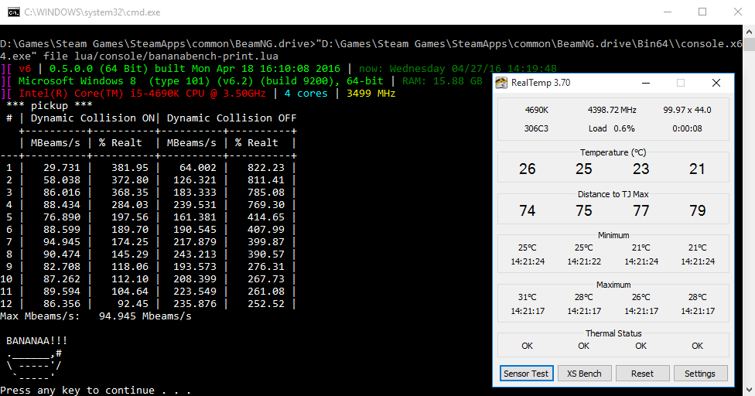Click core temperature reading 23
Viewport: 755px width, 396px height.
click(641, 169)
